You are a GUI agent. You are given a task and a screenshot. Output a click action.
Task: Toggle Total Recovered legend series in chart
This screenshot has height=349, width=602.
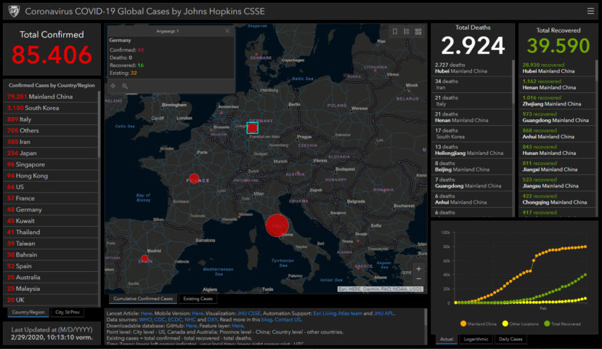(x=563, y=324)
